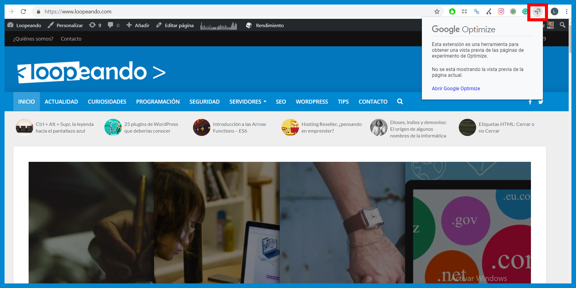Viewport: 576px width, 288px height.
Task: Open the WORDPRESS menu item
Action: tap(312, 101)
